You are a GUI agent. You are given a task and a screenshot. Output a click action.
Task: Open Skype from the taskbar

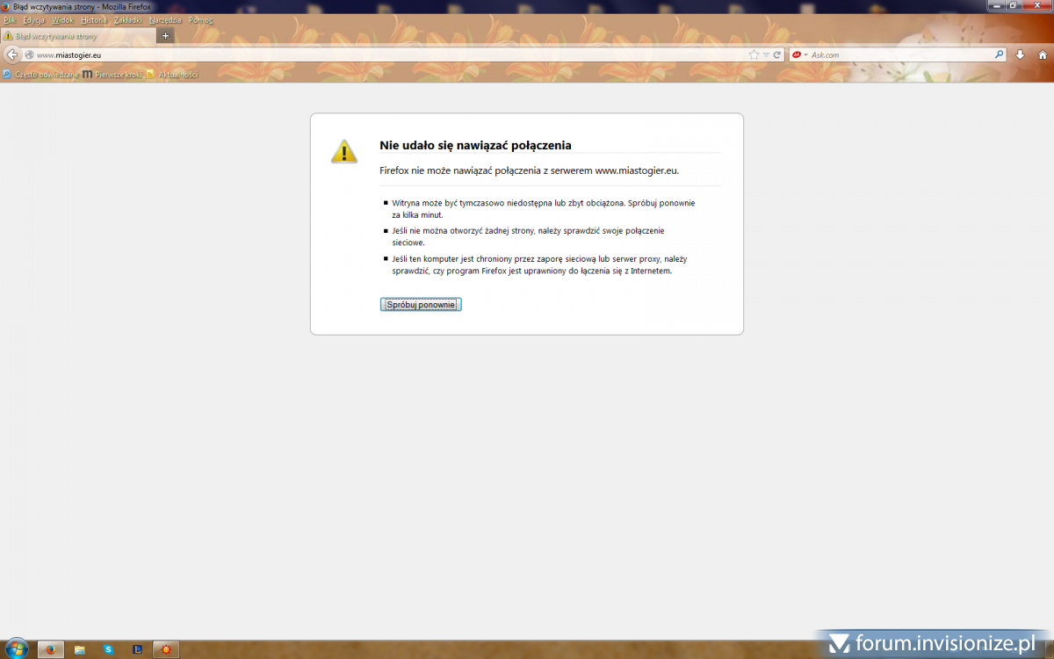tap(108, 649)
